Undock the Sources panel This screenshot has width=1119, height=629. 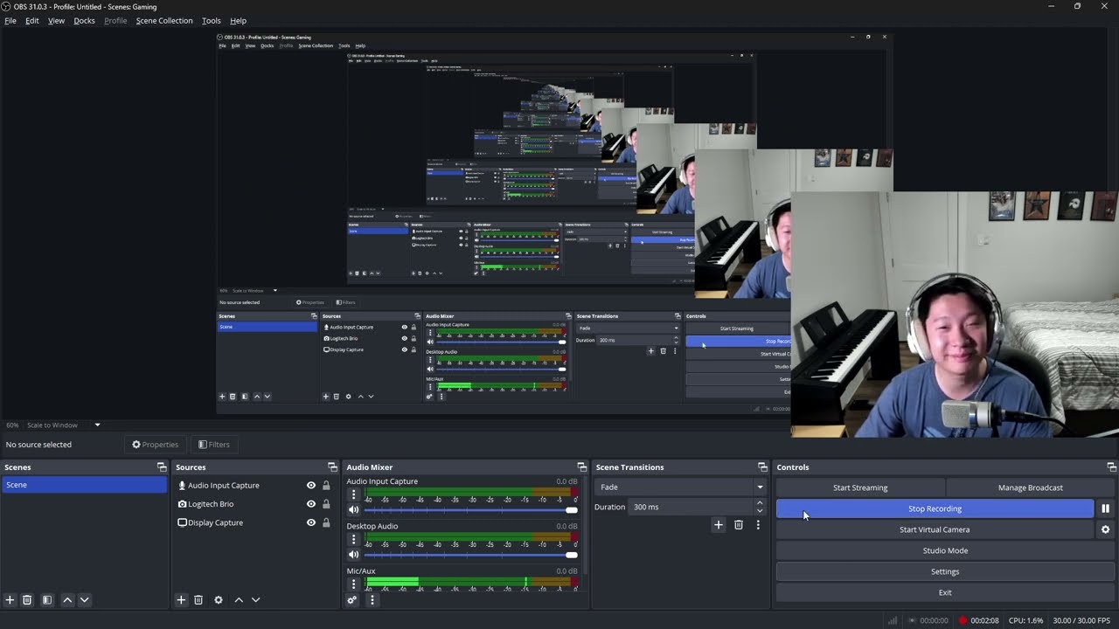pos(332,467)
